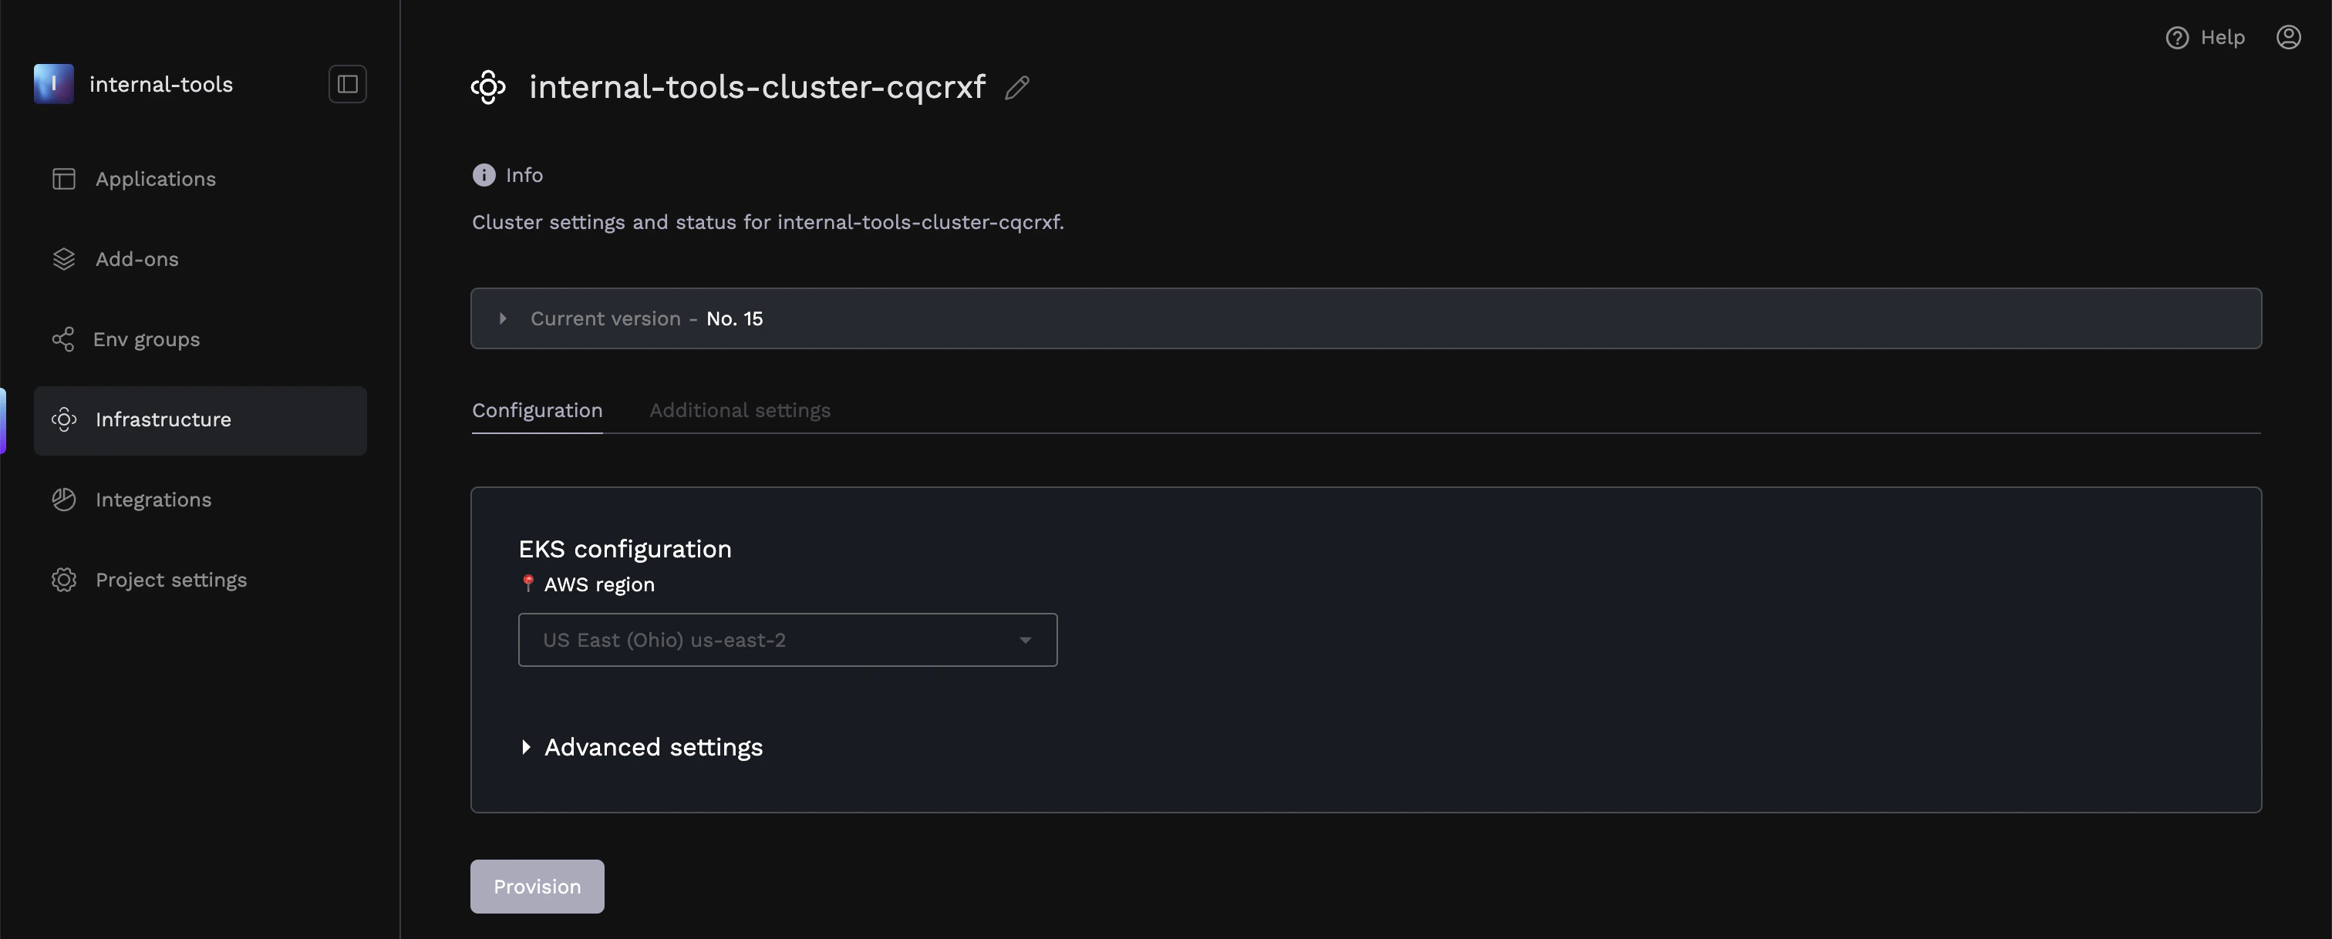Open the Integrations sidebar icon

coord(63,500)
